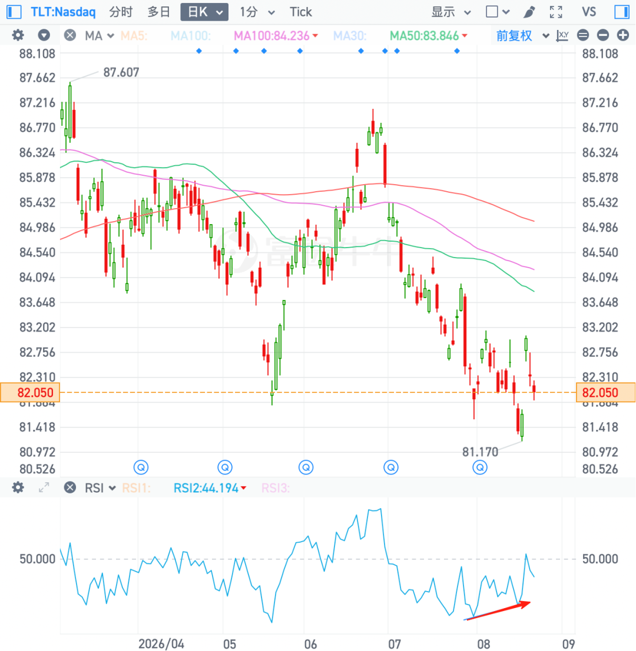Toggle the first MA100 line
The height and width of the screenshot is (651, 636).
click(190, 36)
